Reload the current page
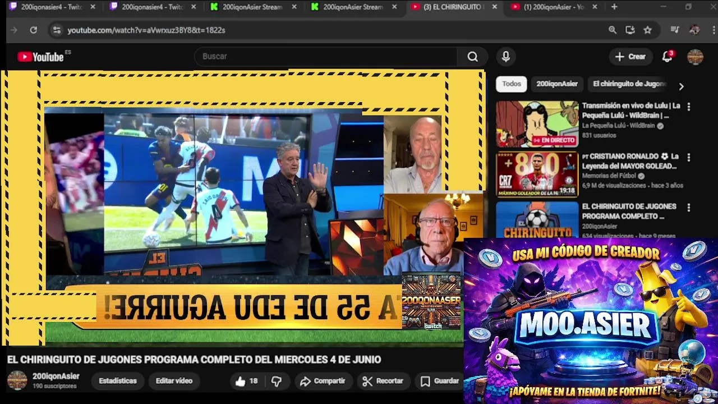This screenshot has width=718, height=404. pos(33,30)
